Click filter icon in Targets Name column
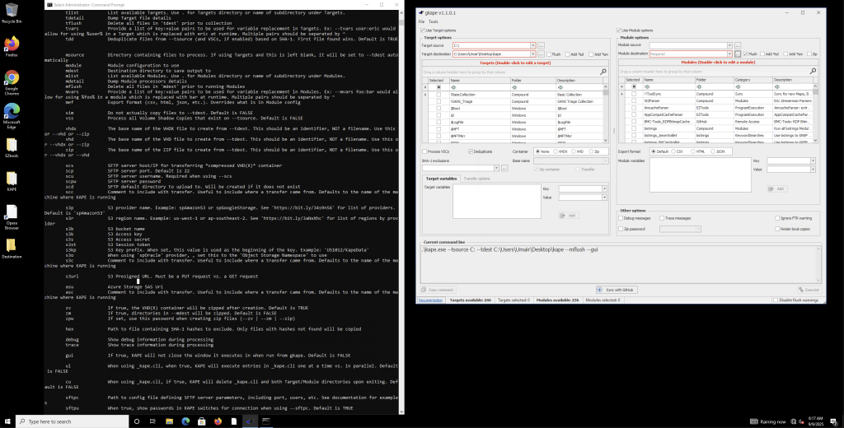844x428 pixels. (x=452, y=87)
